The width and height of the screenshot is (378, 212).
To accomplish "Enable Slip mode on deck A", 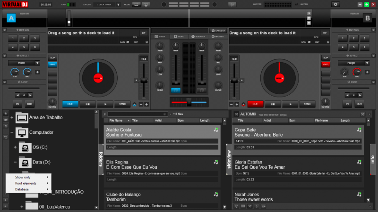I will 52,57.
